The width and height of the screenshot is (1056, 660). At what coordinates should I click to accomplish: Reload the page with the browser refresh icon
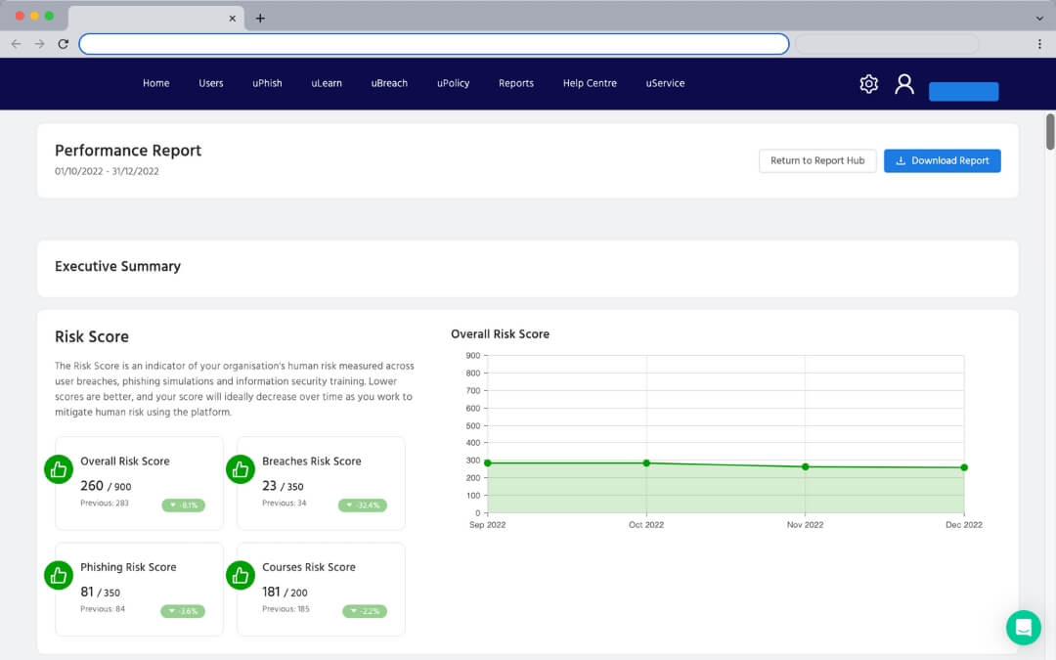click(x=64, y=44)
